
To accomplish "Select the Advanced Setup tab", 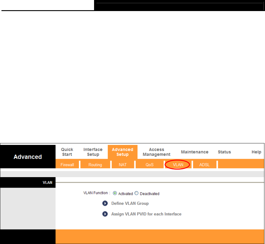I will (123, 152).
